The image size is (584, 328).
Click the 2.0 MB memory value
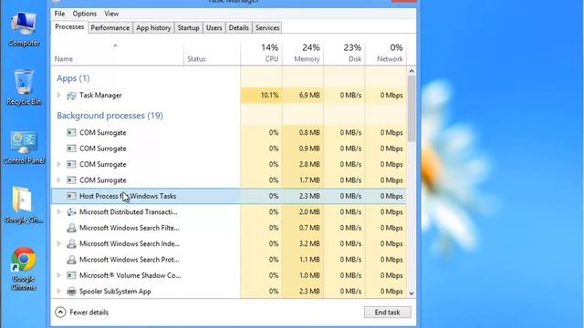(309, 212)
